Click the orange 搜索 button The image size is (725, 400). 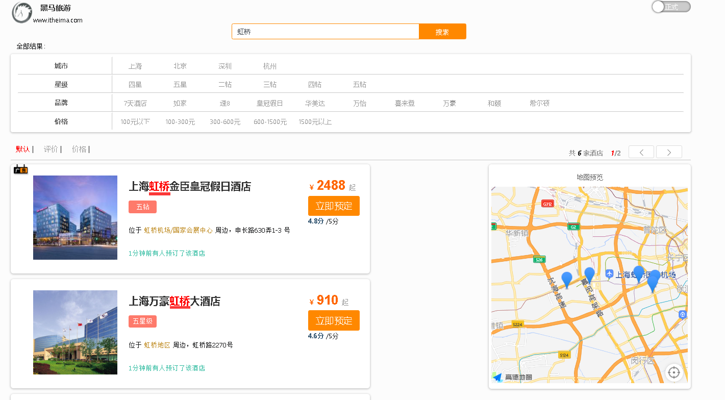pos(442,32)
